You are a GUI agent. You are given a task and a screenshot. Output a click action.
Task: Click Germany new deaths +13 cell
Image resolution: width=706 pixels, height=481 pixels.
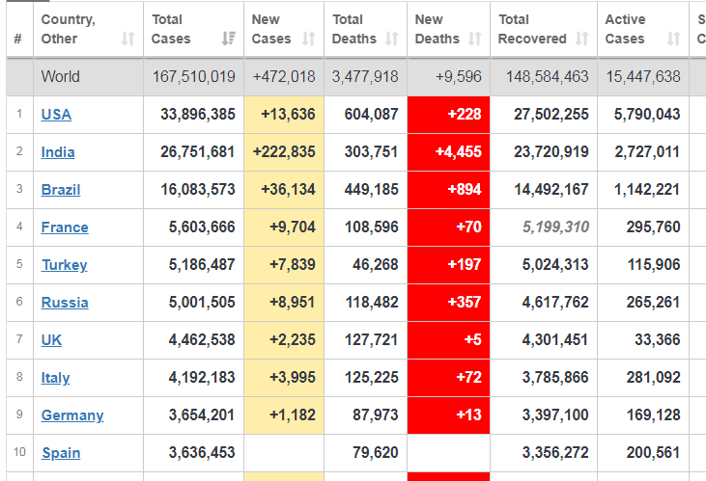point(448,414)
